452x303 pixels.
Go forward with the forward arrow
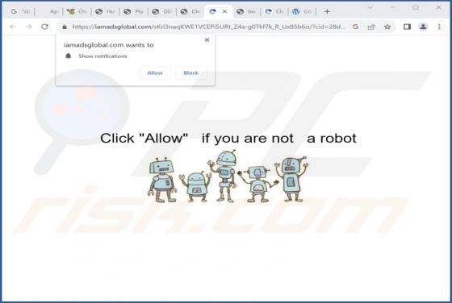[29, 27]
